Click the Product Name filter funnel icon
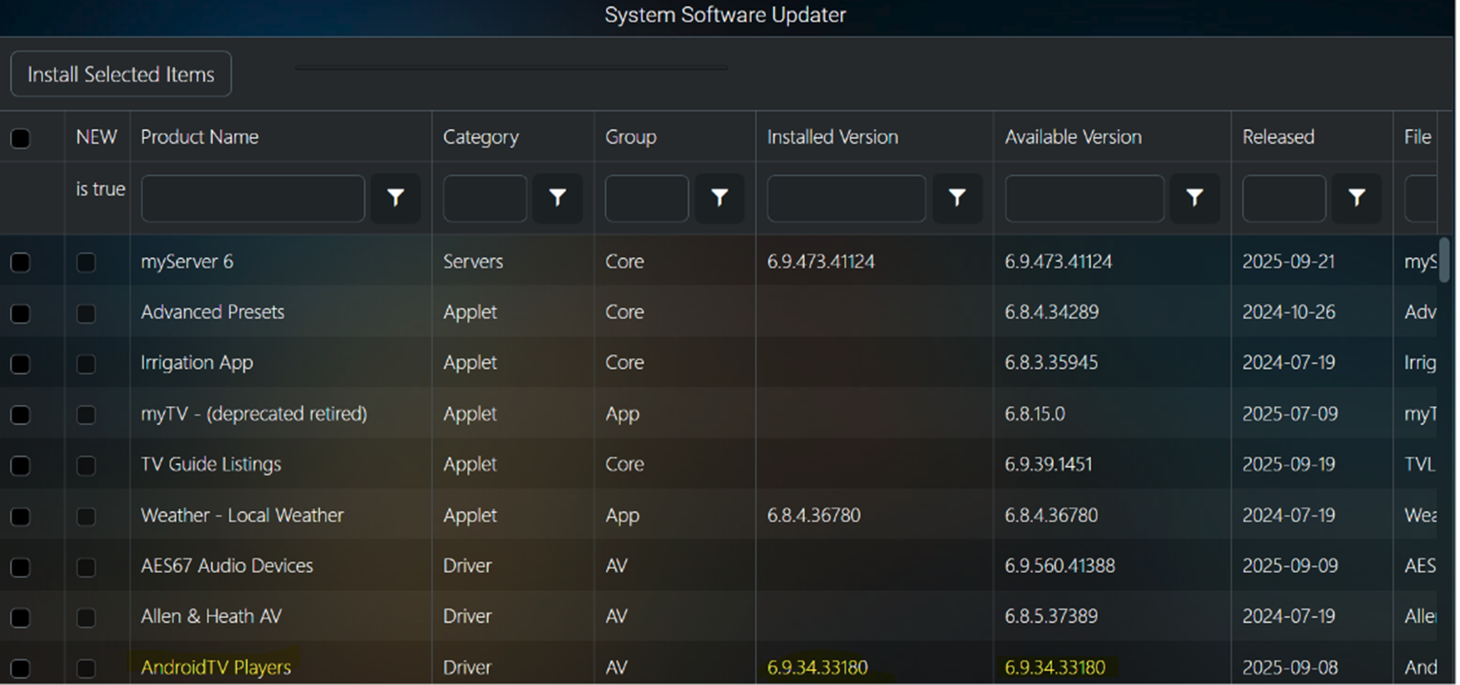Image resolution: width=1460 pixels, height=685 pixels. [x=395, y=198]
